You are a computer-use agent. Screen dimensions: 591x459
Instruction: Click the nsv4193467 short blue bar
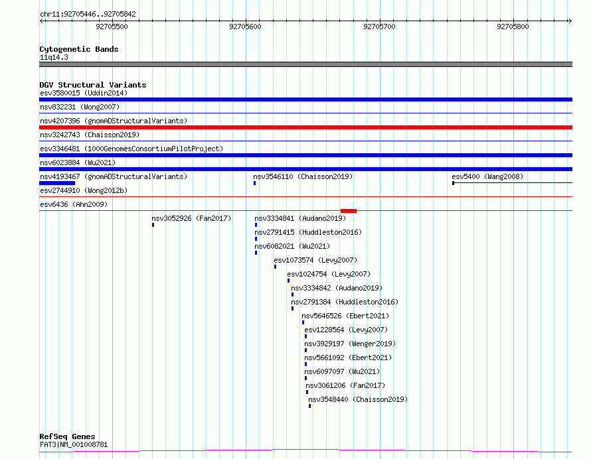(57, 183)
